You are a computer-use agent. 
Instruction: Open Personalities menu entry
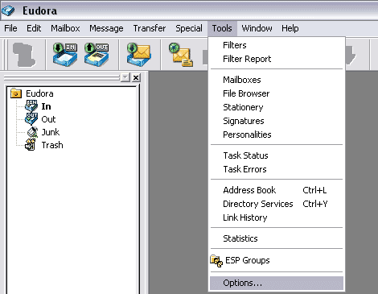pos(277,135)
